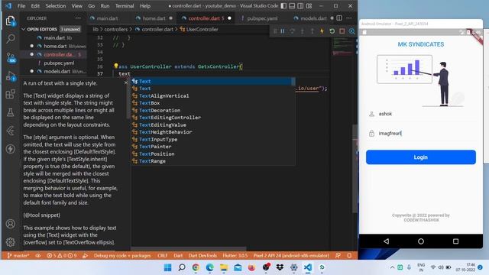The height and width of the screenshot is (275, 489).
Task: Toggle the secondary side bar layout
Action: [300, 6]
